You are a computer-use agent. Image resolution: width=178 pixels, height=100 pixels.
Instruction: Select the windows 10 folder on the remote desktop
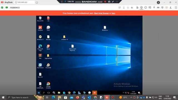pyautogui.click(x=65, y=38)
